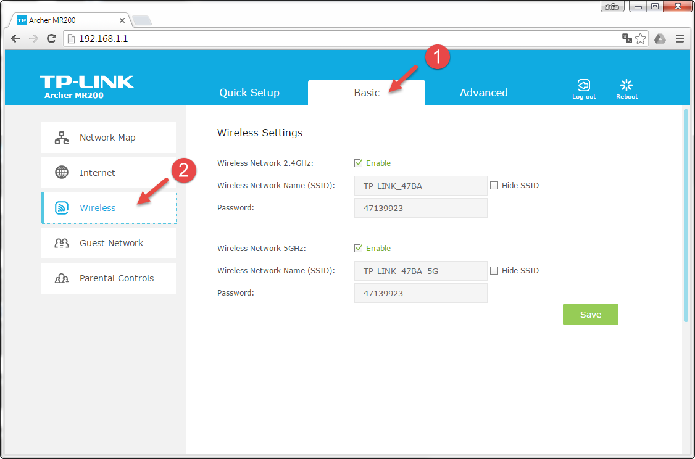Click the Thai language indicator button in title bar
The width and height of the screenshot is (695, 459).
(612, 7)
